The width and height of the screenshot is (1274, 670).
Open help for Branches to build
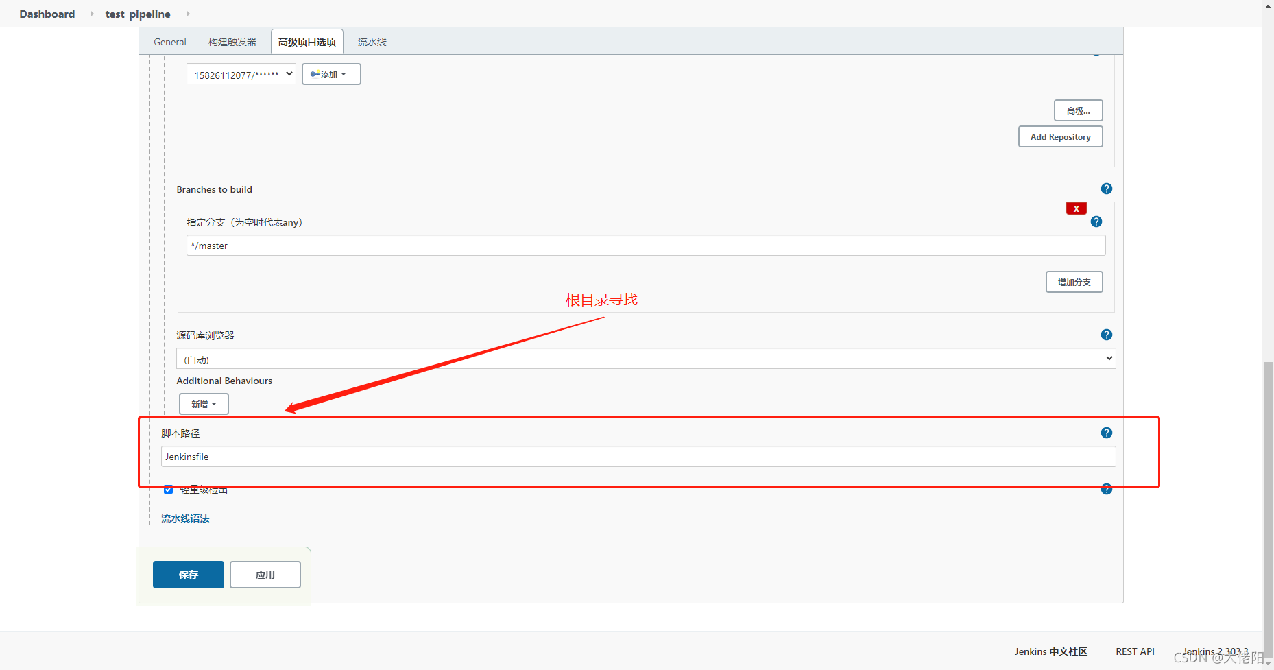tap(1106, 189)
